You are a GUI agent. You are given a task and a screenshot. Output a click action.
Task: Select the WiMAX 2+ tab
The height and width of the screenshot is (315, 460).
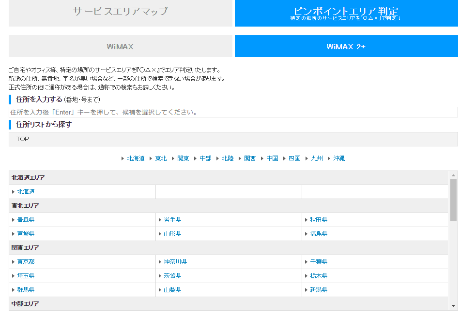point(346,46)
